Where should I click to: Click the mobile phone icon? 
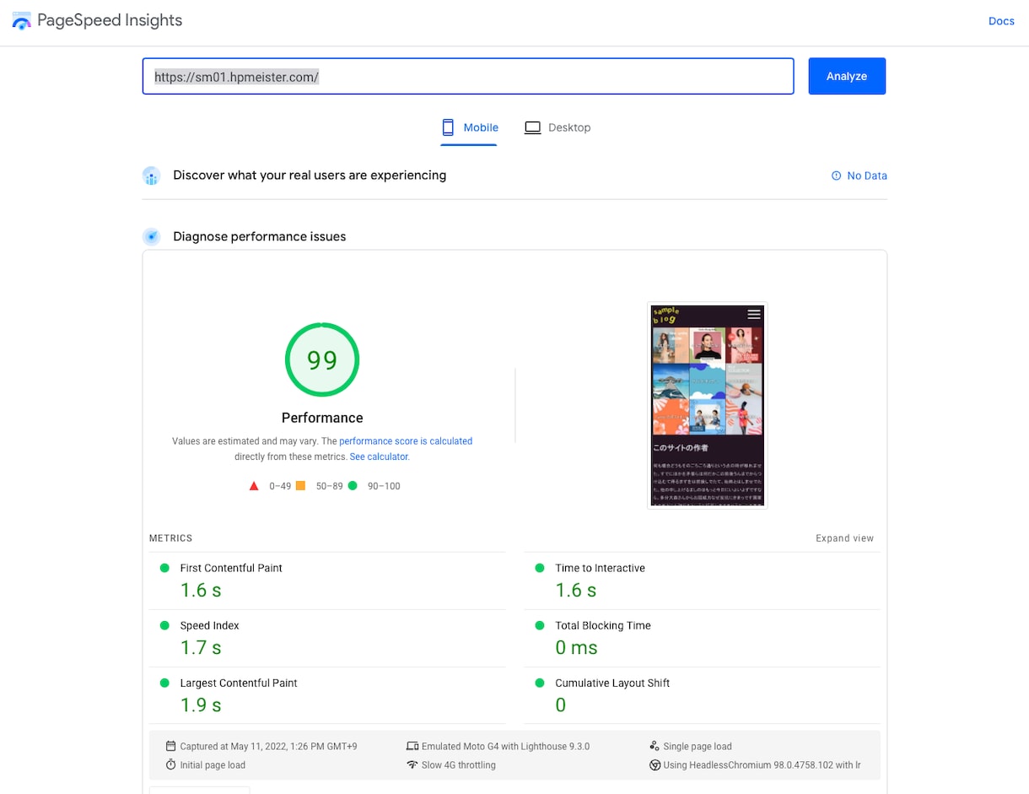tap(448, 127)
